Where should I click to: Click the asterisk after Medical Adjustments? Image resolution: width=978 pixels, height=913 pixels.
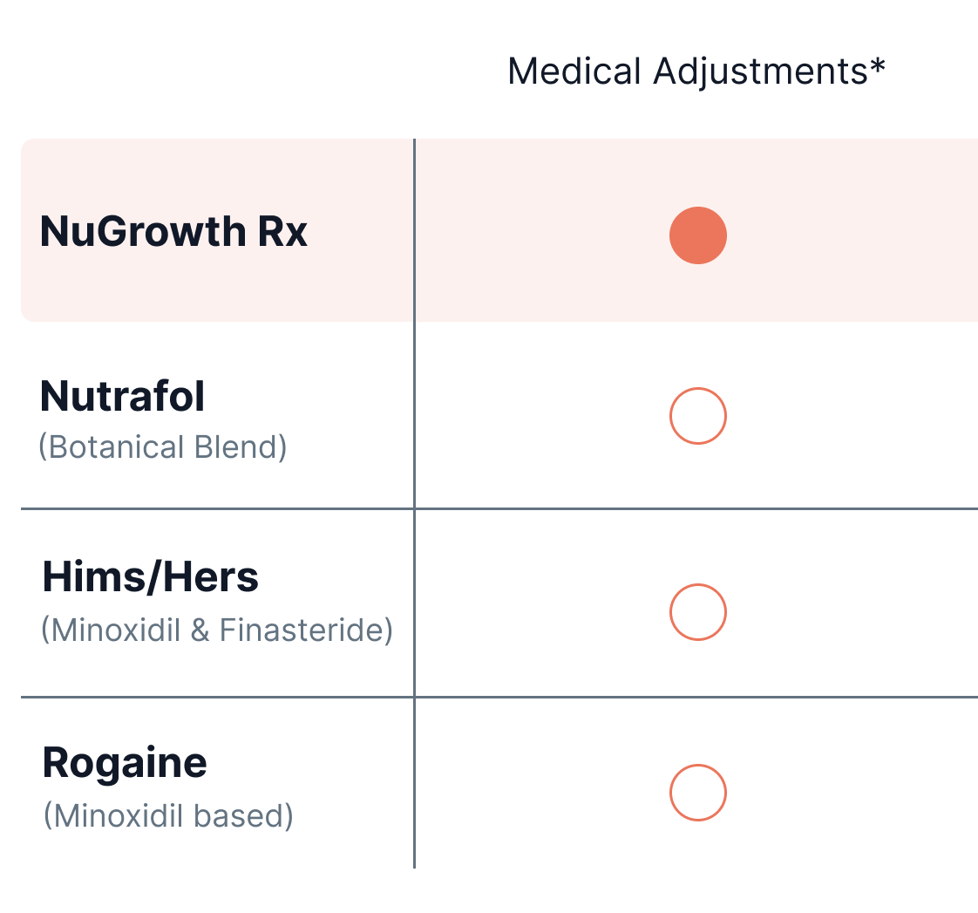[x=878, y=65]
